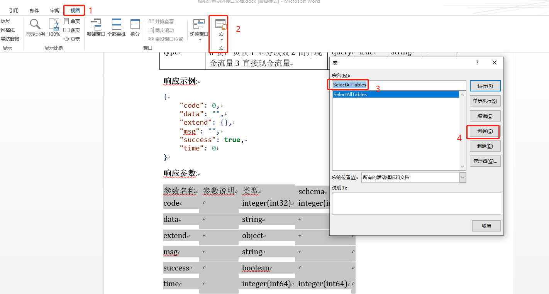
Task: Select 多页 multiple pages view
Action: pos(73,30)
